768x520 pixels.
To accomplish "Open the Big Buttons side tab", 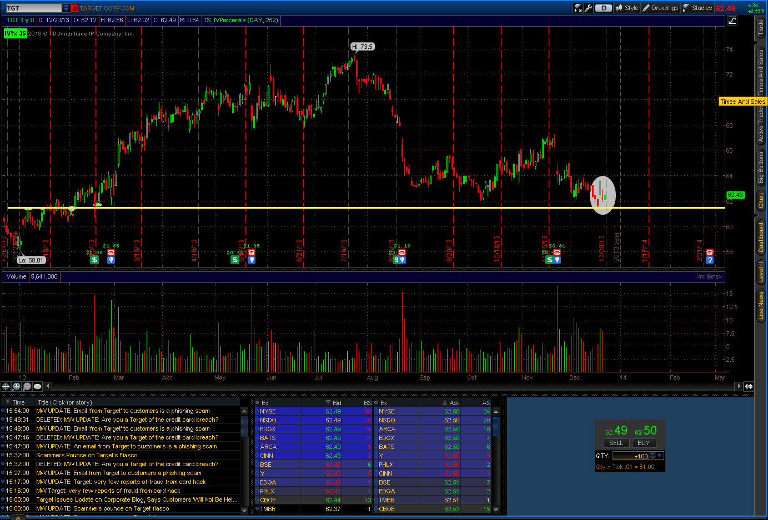I will (x=761, y=167).
